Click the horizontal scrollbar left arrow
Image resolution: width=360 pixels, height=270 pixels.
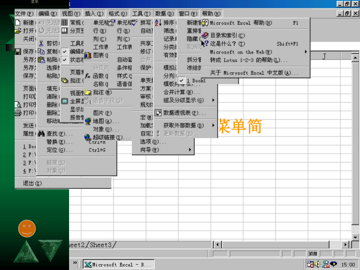(218, 245)
